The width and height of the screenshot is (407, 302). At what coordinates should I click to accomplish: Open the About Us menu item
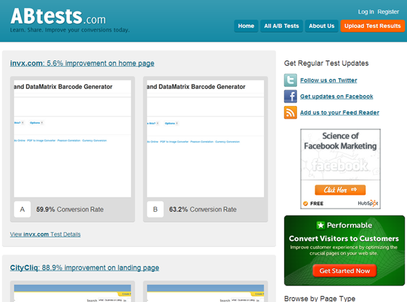click(322, 26)
